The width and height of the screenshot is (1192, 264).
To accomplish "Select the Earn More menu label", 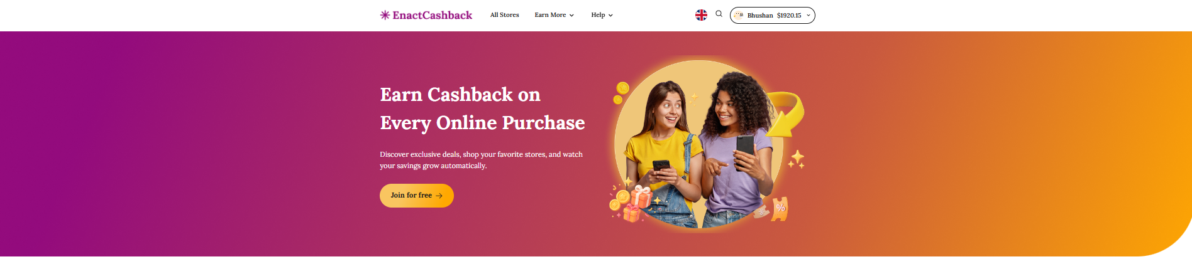I will tap(550, 15).
